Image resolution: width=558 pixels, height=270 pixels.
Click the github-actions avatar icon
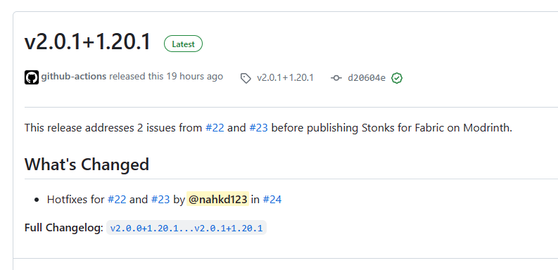click(x=32, y=77)
